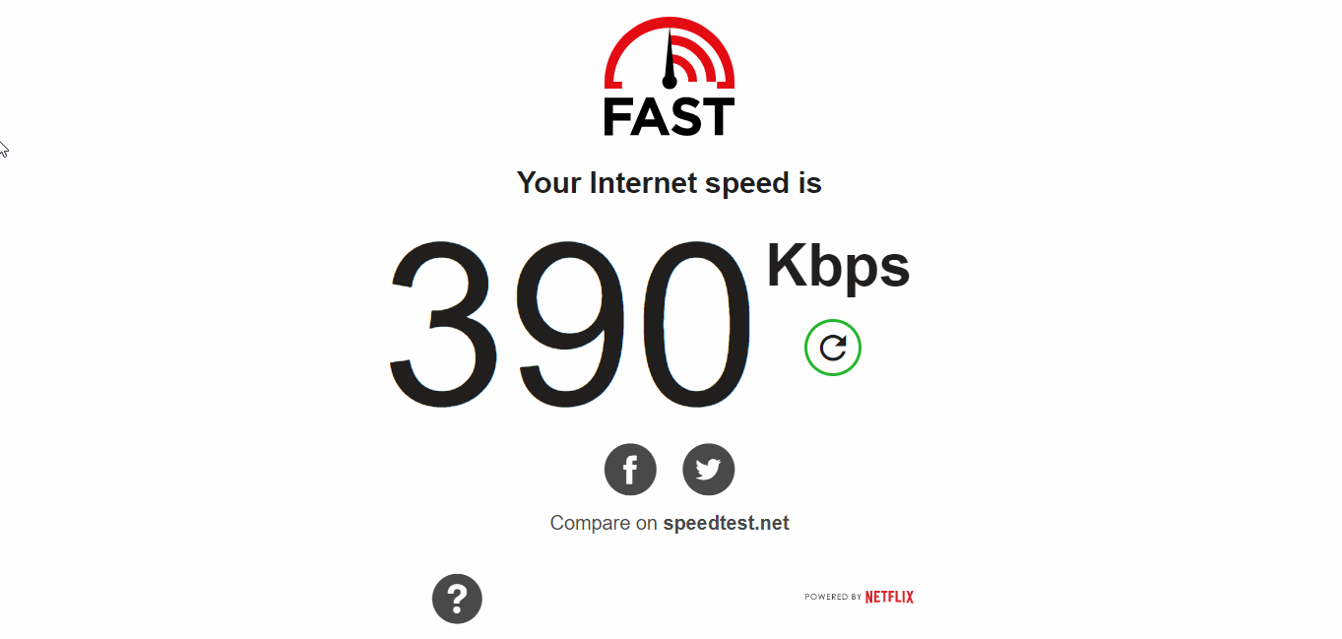The height and width of the screenshot is (639, 1342).
Task: Click the 'Compare on' text
Action: (604, 523)
